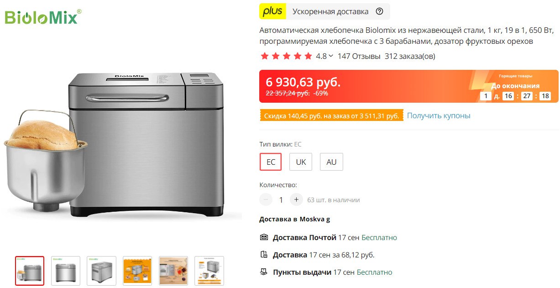This screenshot has height=288, width=560.
Task: Decrease quantity with minus button
Action: [x=266, y=199]
